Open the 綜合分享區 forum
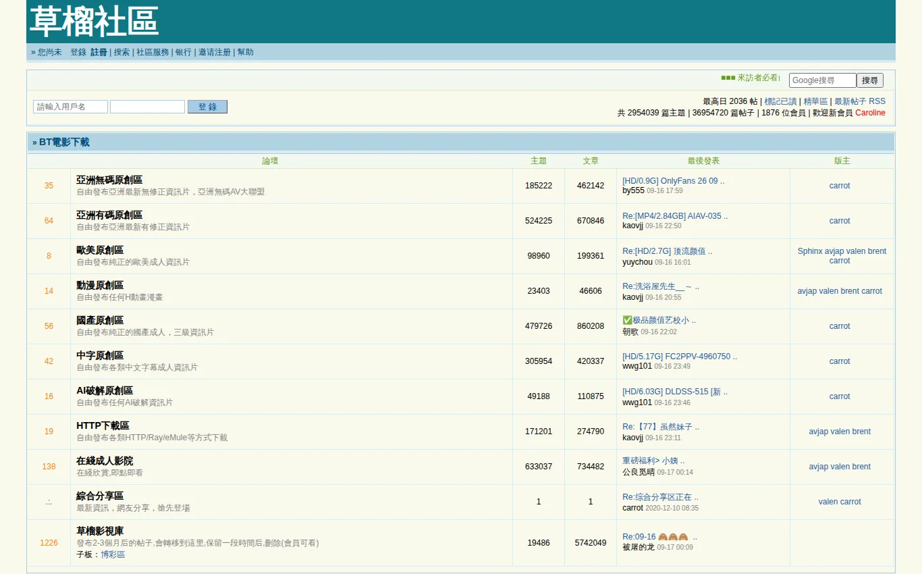The height and width of the screenshot is (574, 922). (x=100, y=496)
